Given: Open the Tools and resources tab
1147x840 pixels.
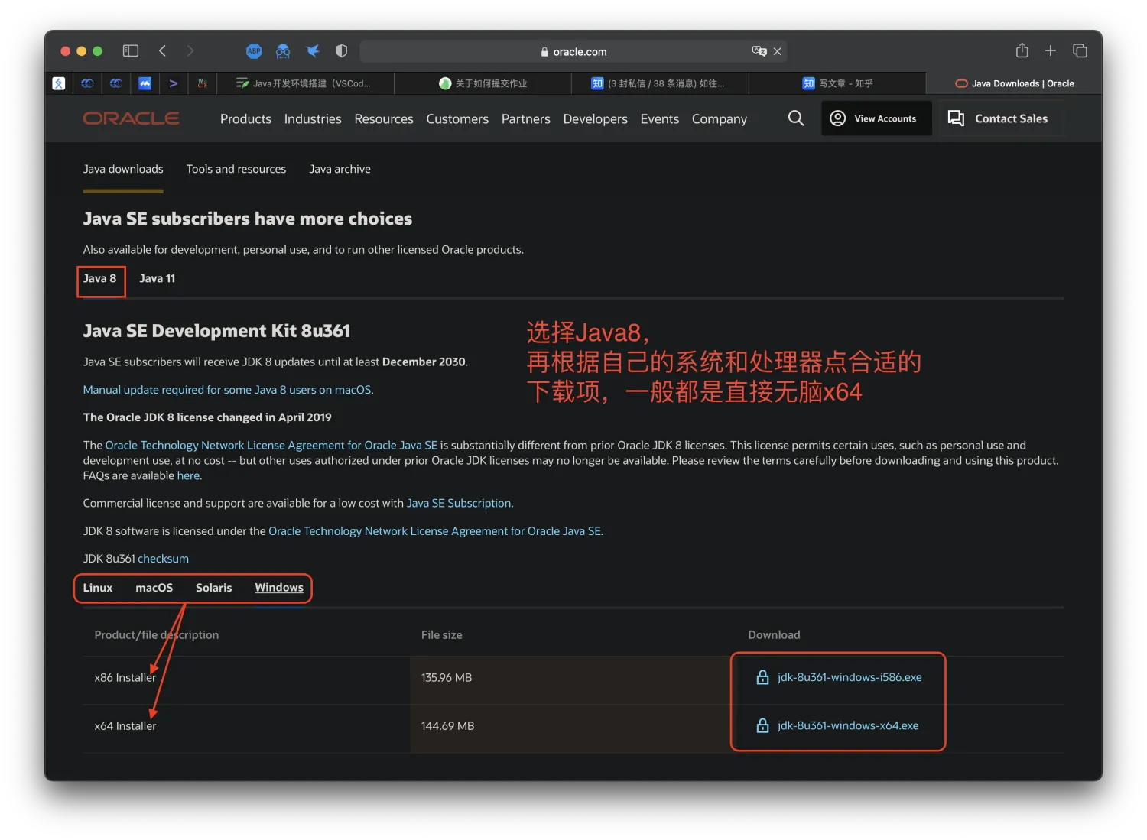Looking at the screenshot, I should click(236, 169).
